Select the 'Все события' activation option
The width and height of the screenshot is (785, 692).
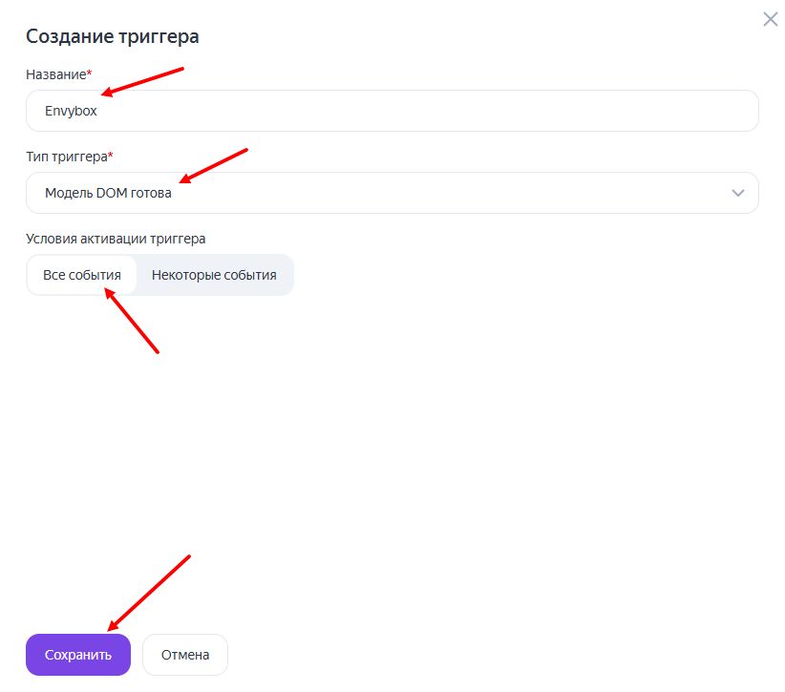(82, 275)
